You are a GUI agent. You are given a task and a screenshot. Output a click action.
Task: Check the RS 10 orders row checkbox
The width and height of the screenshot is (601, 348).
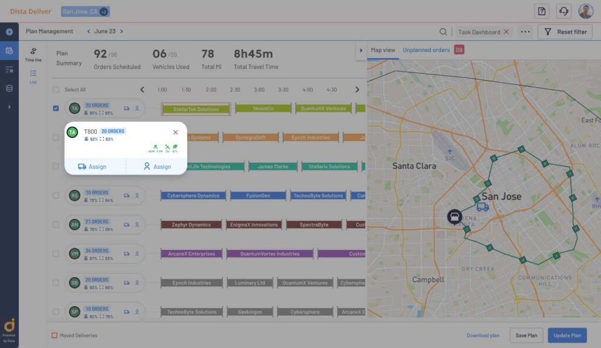click(56, 196)
